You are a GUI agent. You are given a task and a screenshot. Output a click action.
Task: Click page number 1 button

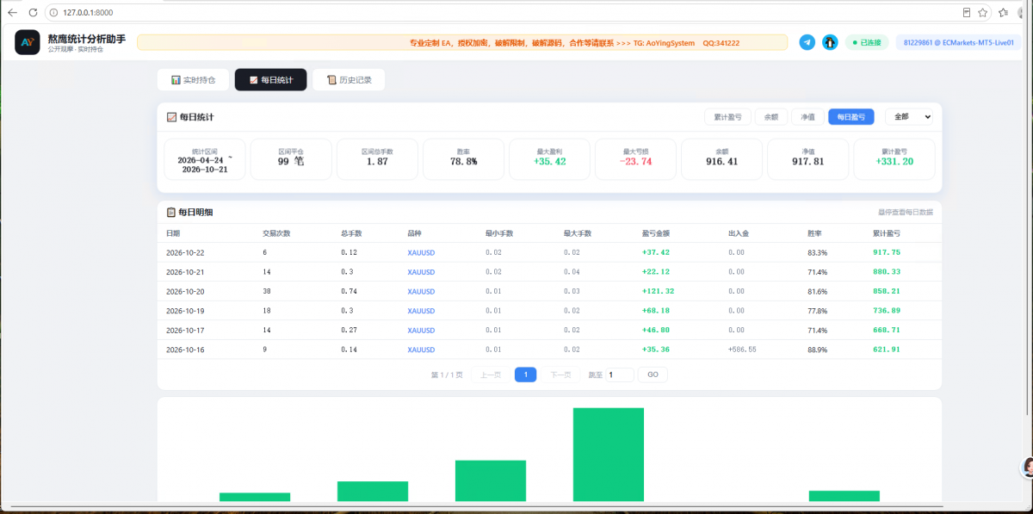coord(525,375)
